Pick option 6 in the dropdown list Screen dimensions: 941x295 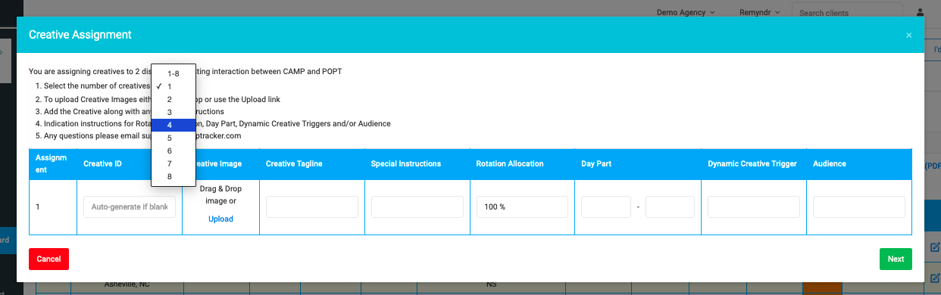[174, 151]
